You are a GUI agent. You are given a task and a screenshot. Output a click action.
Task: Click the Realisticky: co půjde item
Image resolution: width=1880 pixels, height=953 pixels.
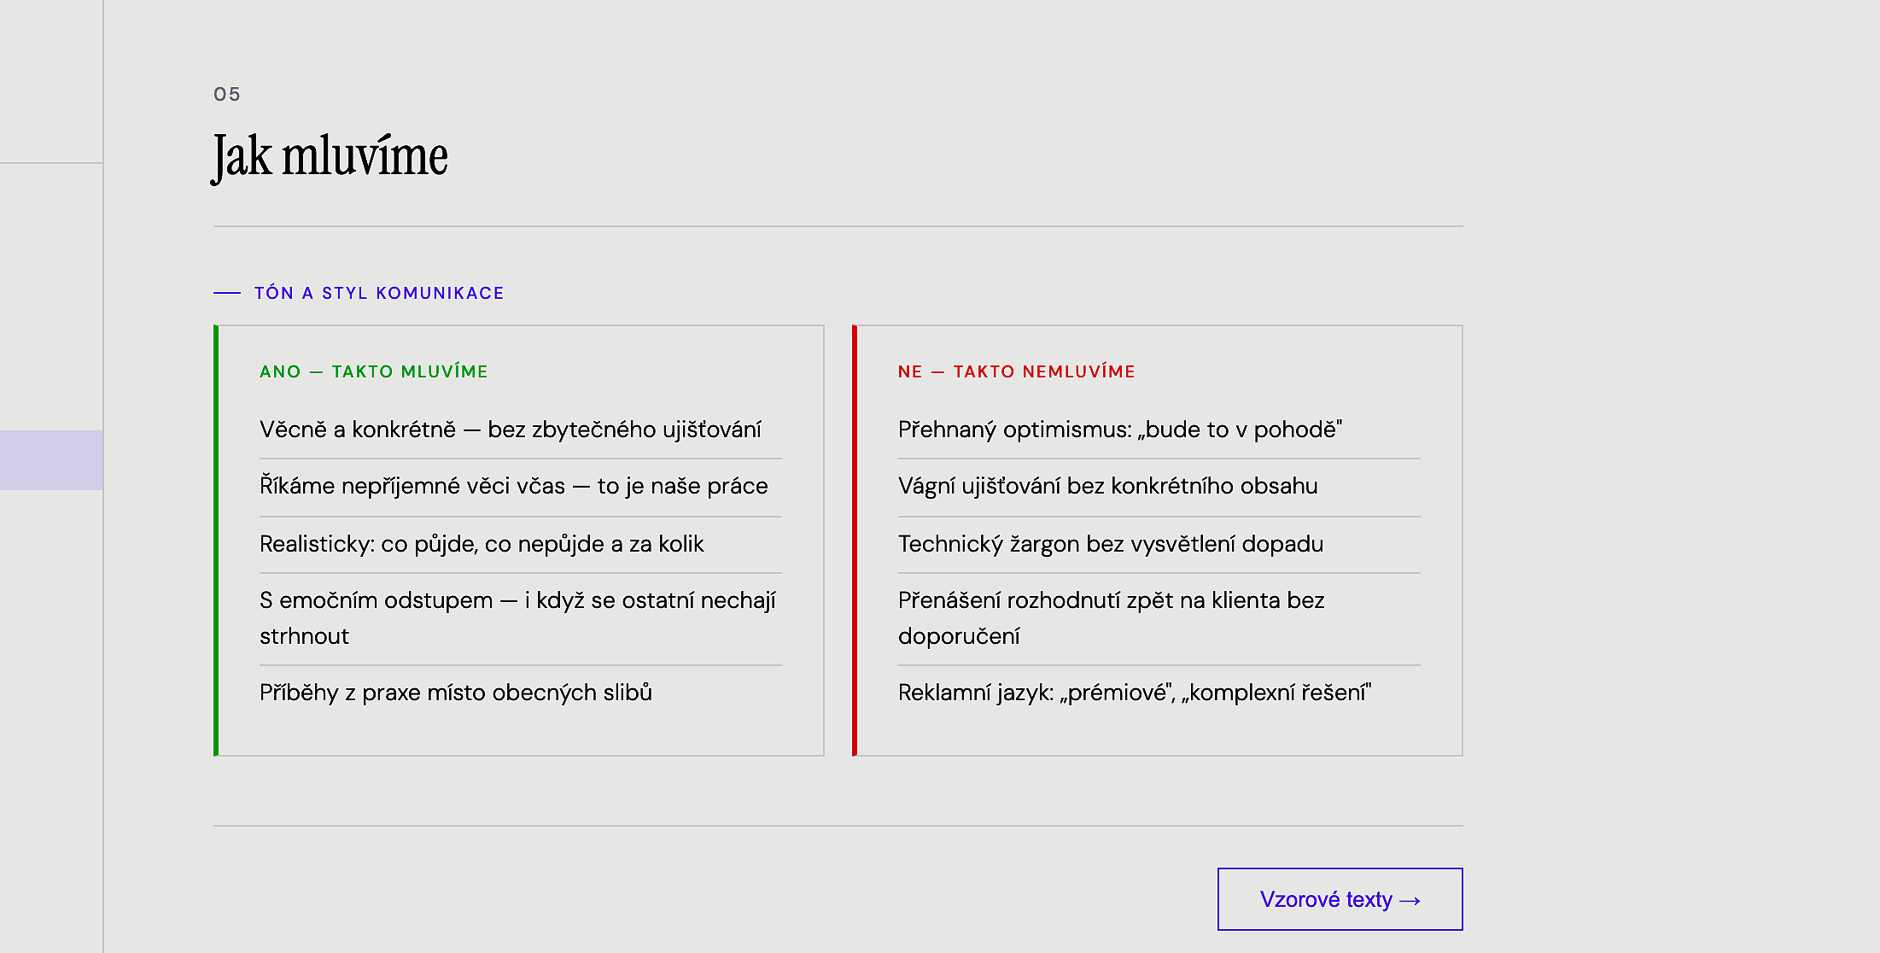(x=482, y=544)
